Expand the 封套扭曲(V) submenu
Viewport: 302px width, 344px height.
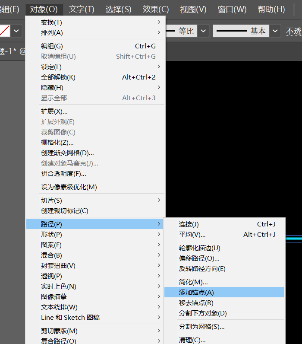coord(95,266)
